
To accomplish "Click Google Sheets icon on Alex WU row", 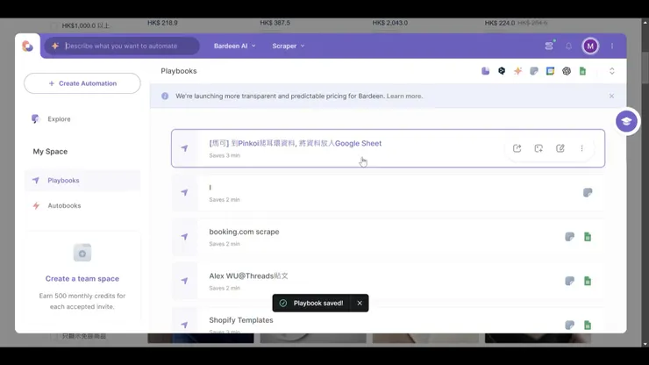I will (588, 281).
